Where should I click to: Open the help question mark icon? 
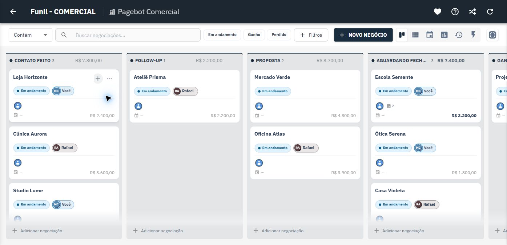pos(455,12)
